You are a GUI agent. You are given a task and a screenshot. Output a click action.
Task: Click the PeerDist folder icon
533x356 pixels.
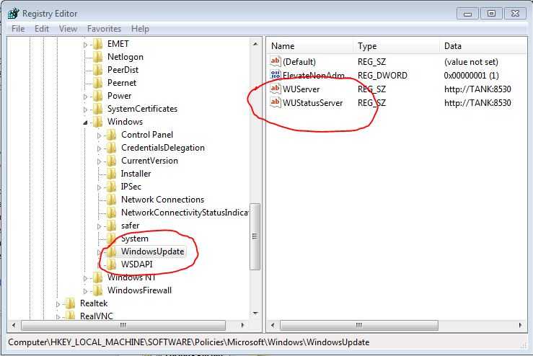pyautogui.click(x=98, y=70)
